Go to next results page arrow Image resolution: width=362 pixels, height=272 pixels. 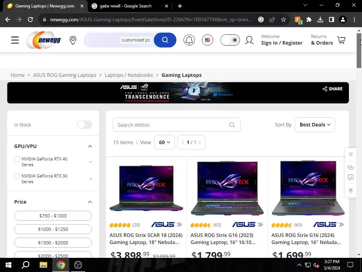(200, 142)
